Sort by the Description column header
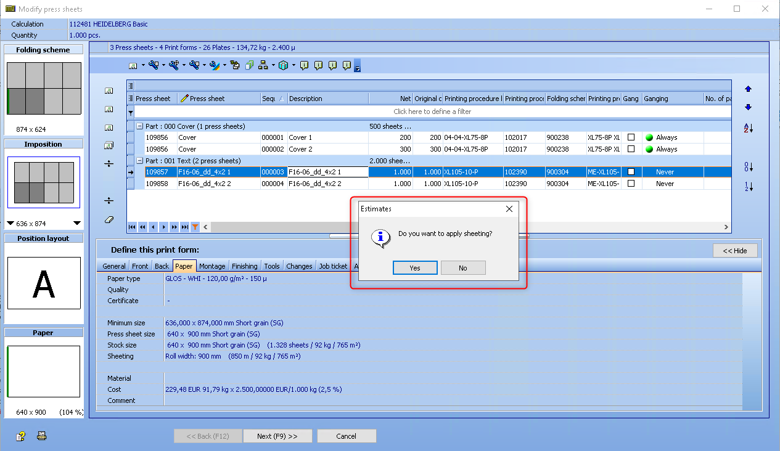 [327, 99]
